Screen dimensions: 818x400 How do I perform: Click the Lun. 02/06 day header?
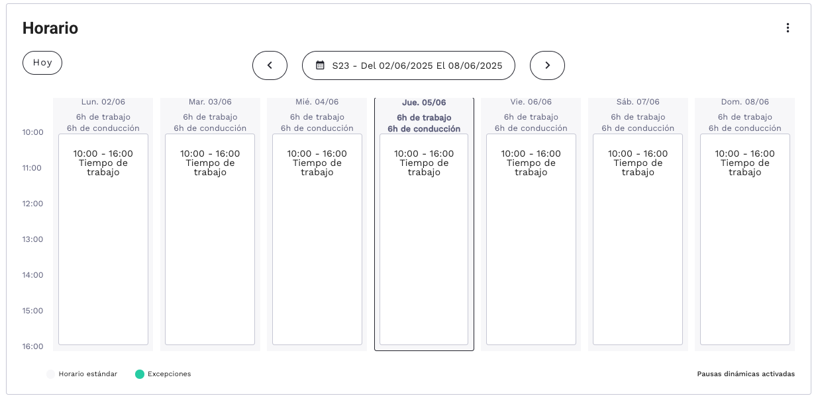(103, 102)
